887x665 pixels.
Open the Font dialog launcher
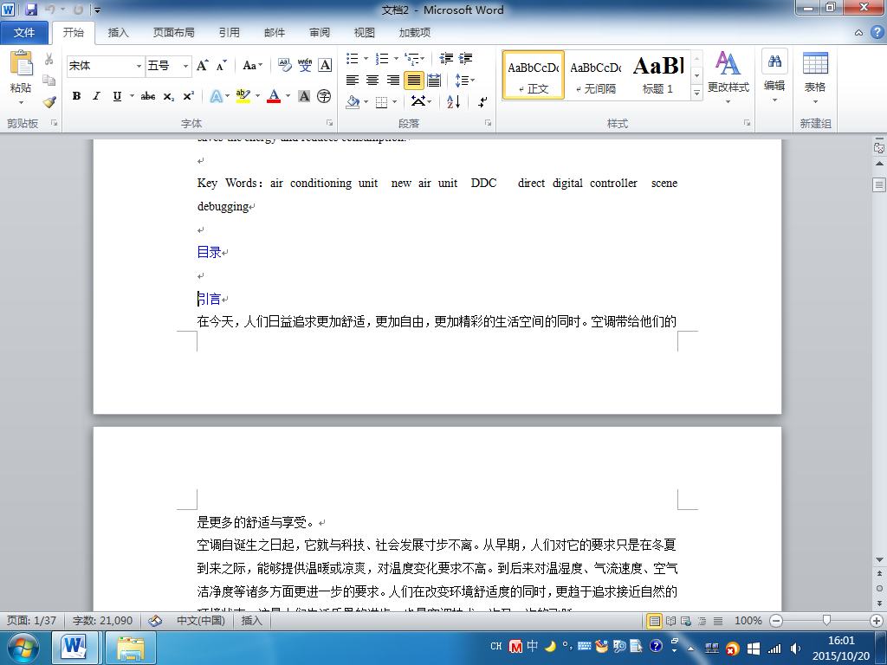329,123
